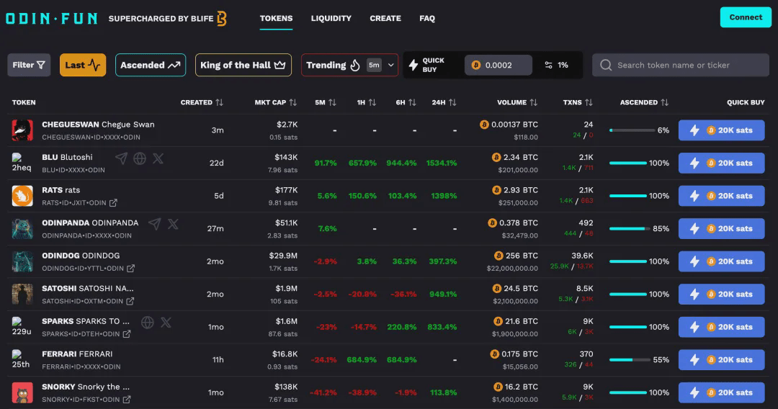Open the BLU token website globe icon
Viewport: 778px width, 409px height.
[x=140, y=158]
